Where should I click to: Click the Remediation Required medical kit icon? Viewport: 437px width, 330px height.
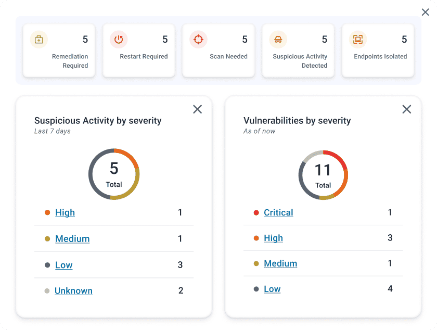coord(39,40)
